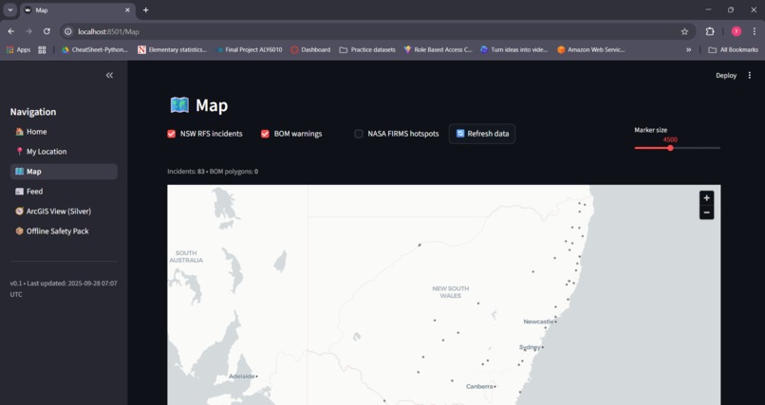This screenshot has width=765, height=405.
Task: Open the All Bookmarks folder
Action: coord(734,49)
